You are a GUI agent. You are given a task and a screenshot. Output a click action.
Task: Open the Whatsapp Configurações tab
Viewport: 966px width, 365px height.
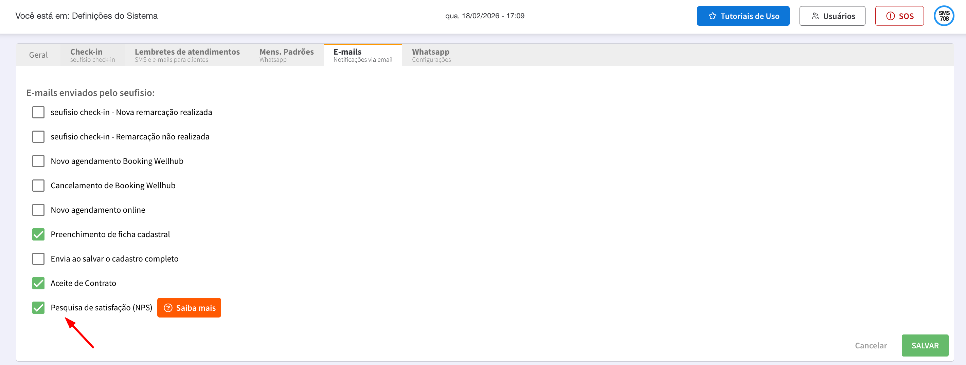(431, 55)
